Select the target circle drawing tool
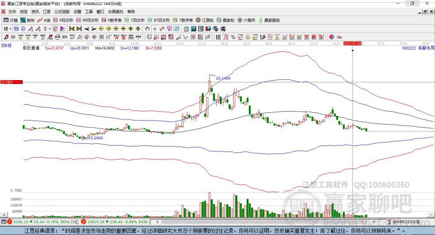Image resolution: width=435 pixels, height=235 pixels. [87, 37]
